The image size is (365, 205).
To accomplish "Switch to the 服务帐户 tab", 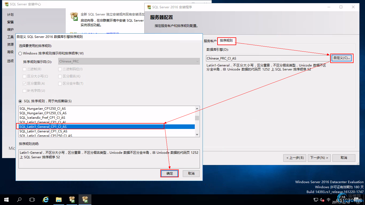I will click(x=210, y=41).
